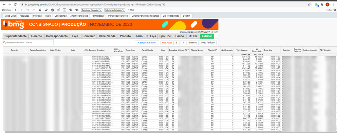Screen dimensions: 337x133
Task: Undo the last layout change
Action: pos(28,10)
